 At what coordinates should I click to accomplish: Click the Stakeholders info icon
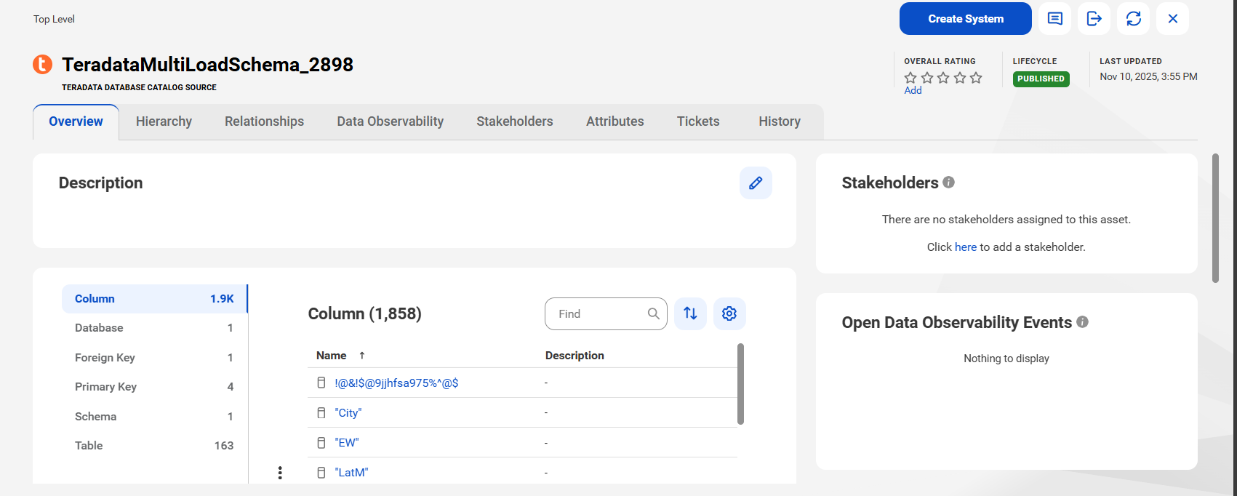[x=948, y=183]
